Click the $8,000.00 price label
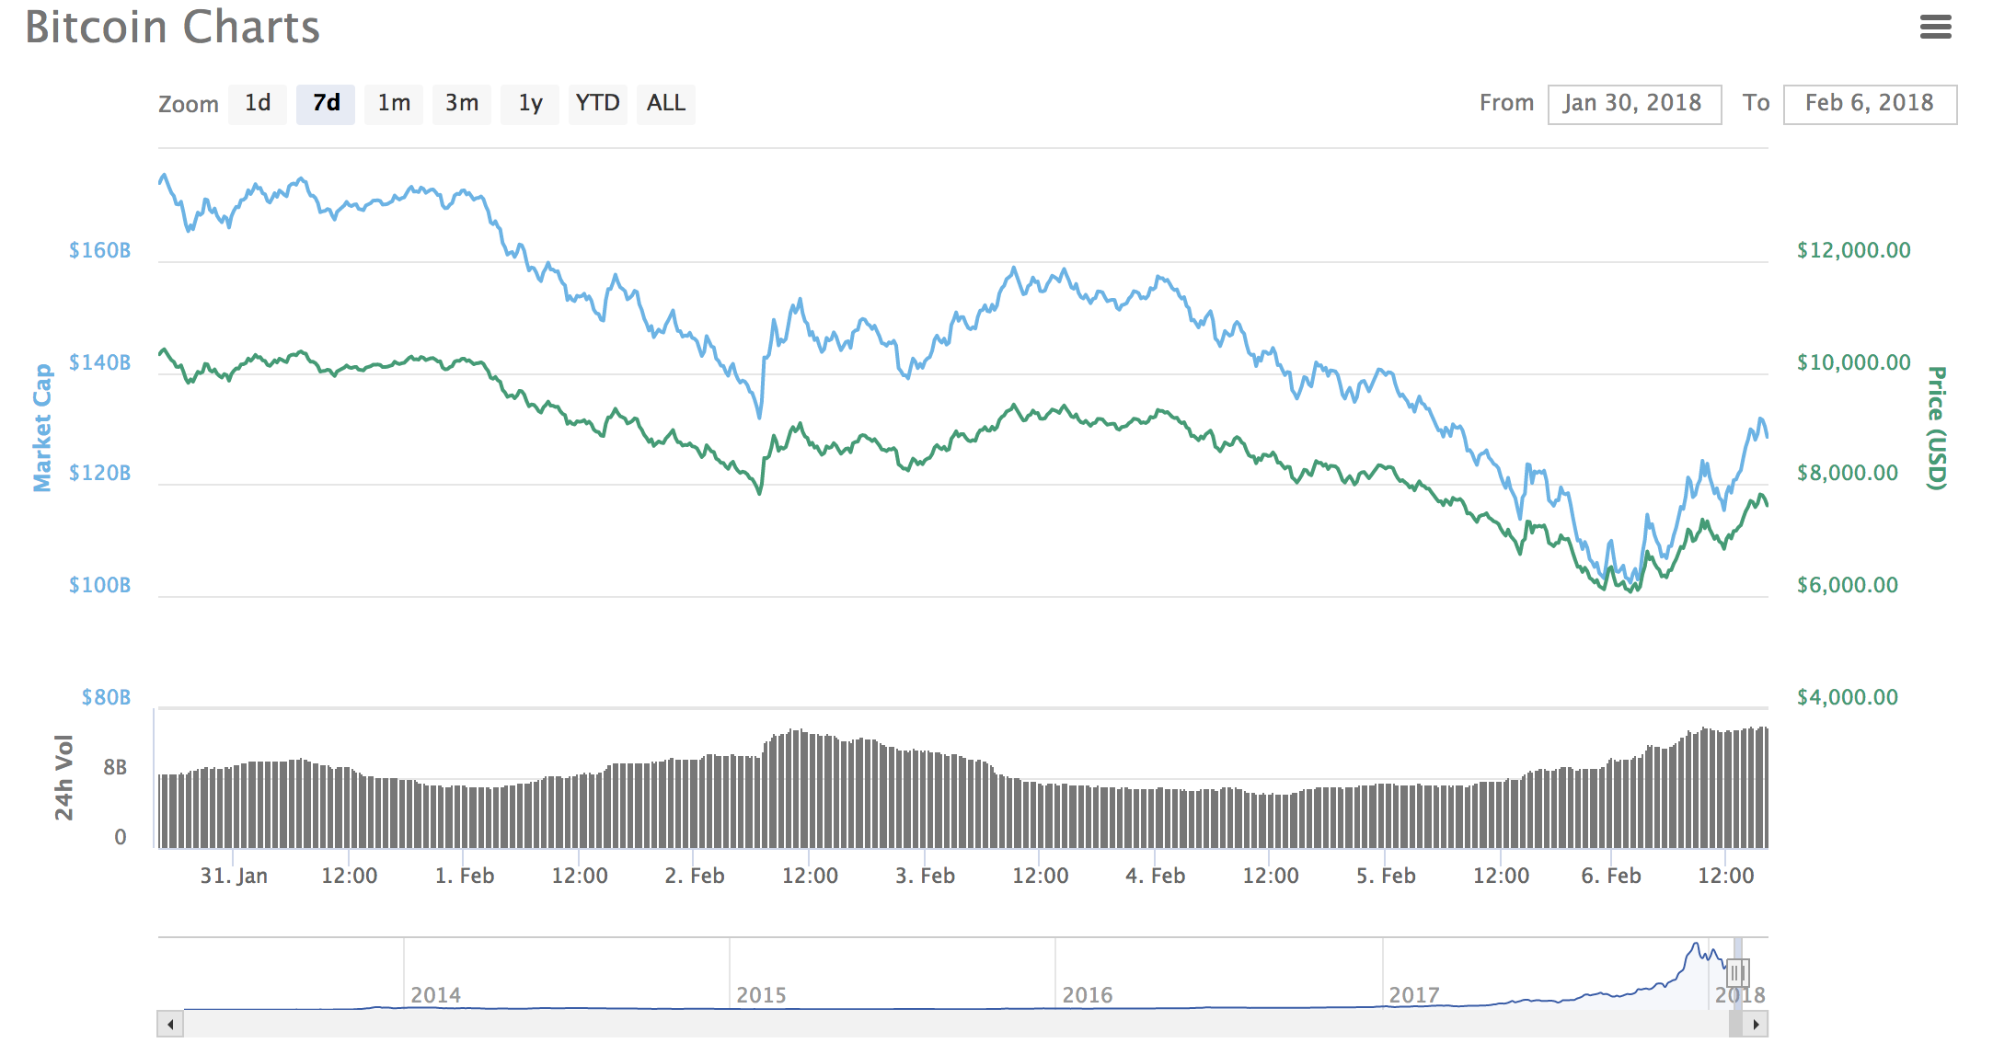This screenshot has height=1043, width=1993. pyautogui.click(x=1847, y=473)
